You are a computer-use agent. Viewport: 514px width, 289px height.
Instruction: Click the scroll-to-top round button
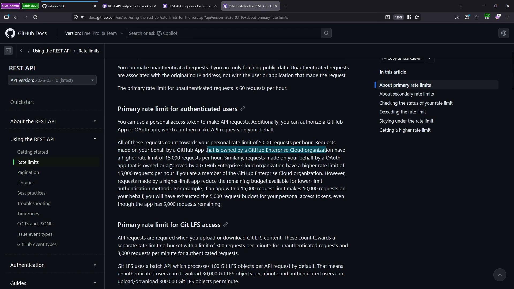[500, 275]
